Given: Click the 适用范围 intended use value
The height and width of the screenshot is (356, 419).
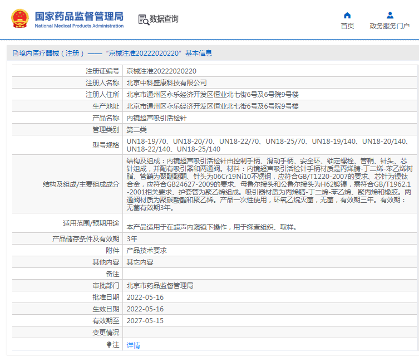Looking at the screenshot, I should click(x=211, y=227).
